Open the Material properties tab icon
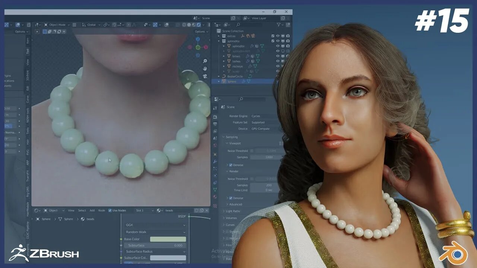The width and height of the screenshot is (477, 268). click(x=215, y=197)
